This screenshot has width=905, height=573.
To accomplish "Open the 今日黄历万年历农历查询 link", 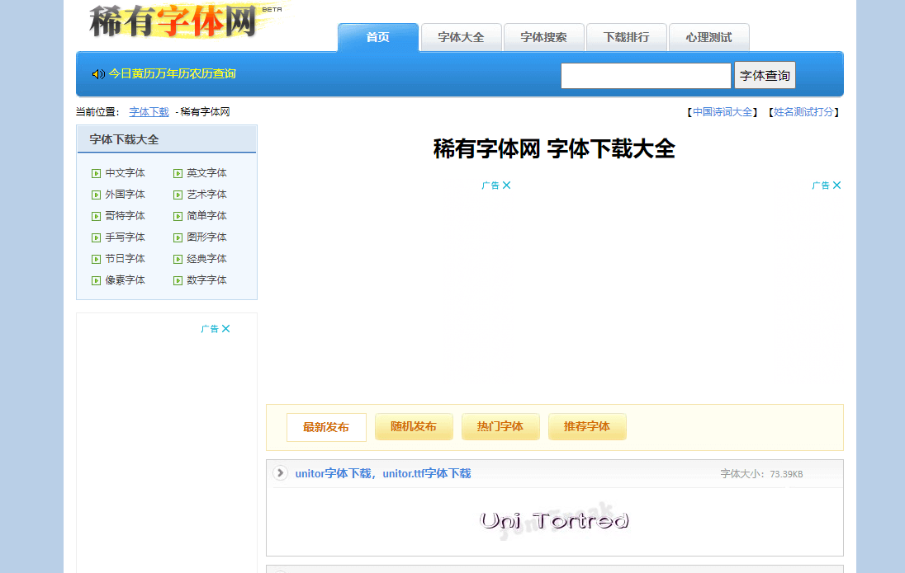I will coord(173,74).
